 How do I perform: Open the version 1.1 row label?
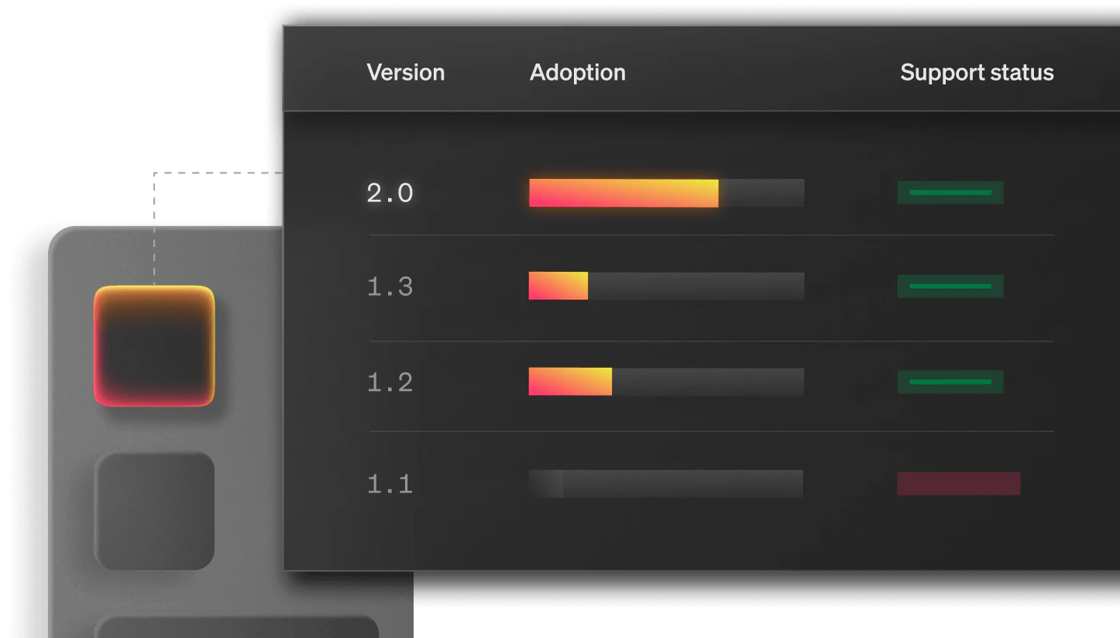[x=390, y=485]
